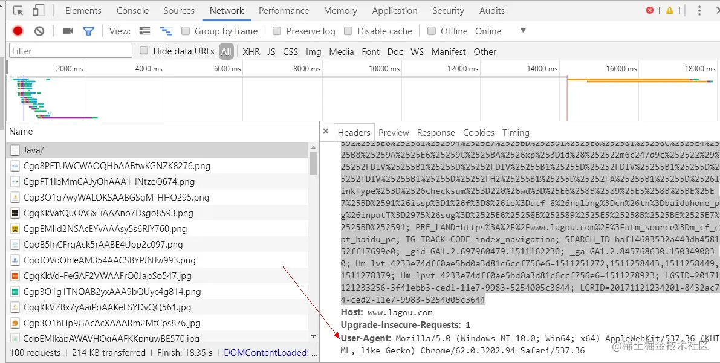This screenshot has height=363, width=720.
Task: Click thumbnail icon of Cgp3O1hHp9GAcAcXAAARm2MfCps876.jpg
Action: (15, 323)
